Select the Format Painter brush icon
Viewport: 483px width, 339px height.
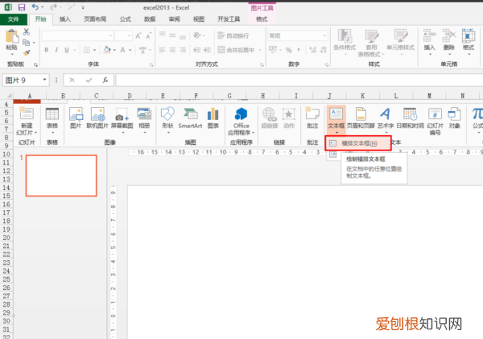tap(27, 53)
